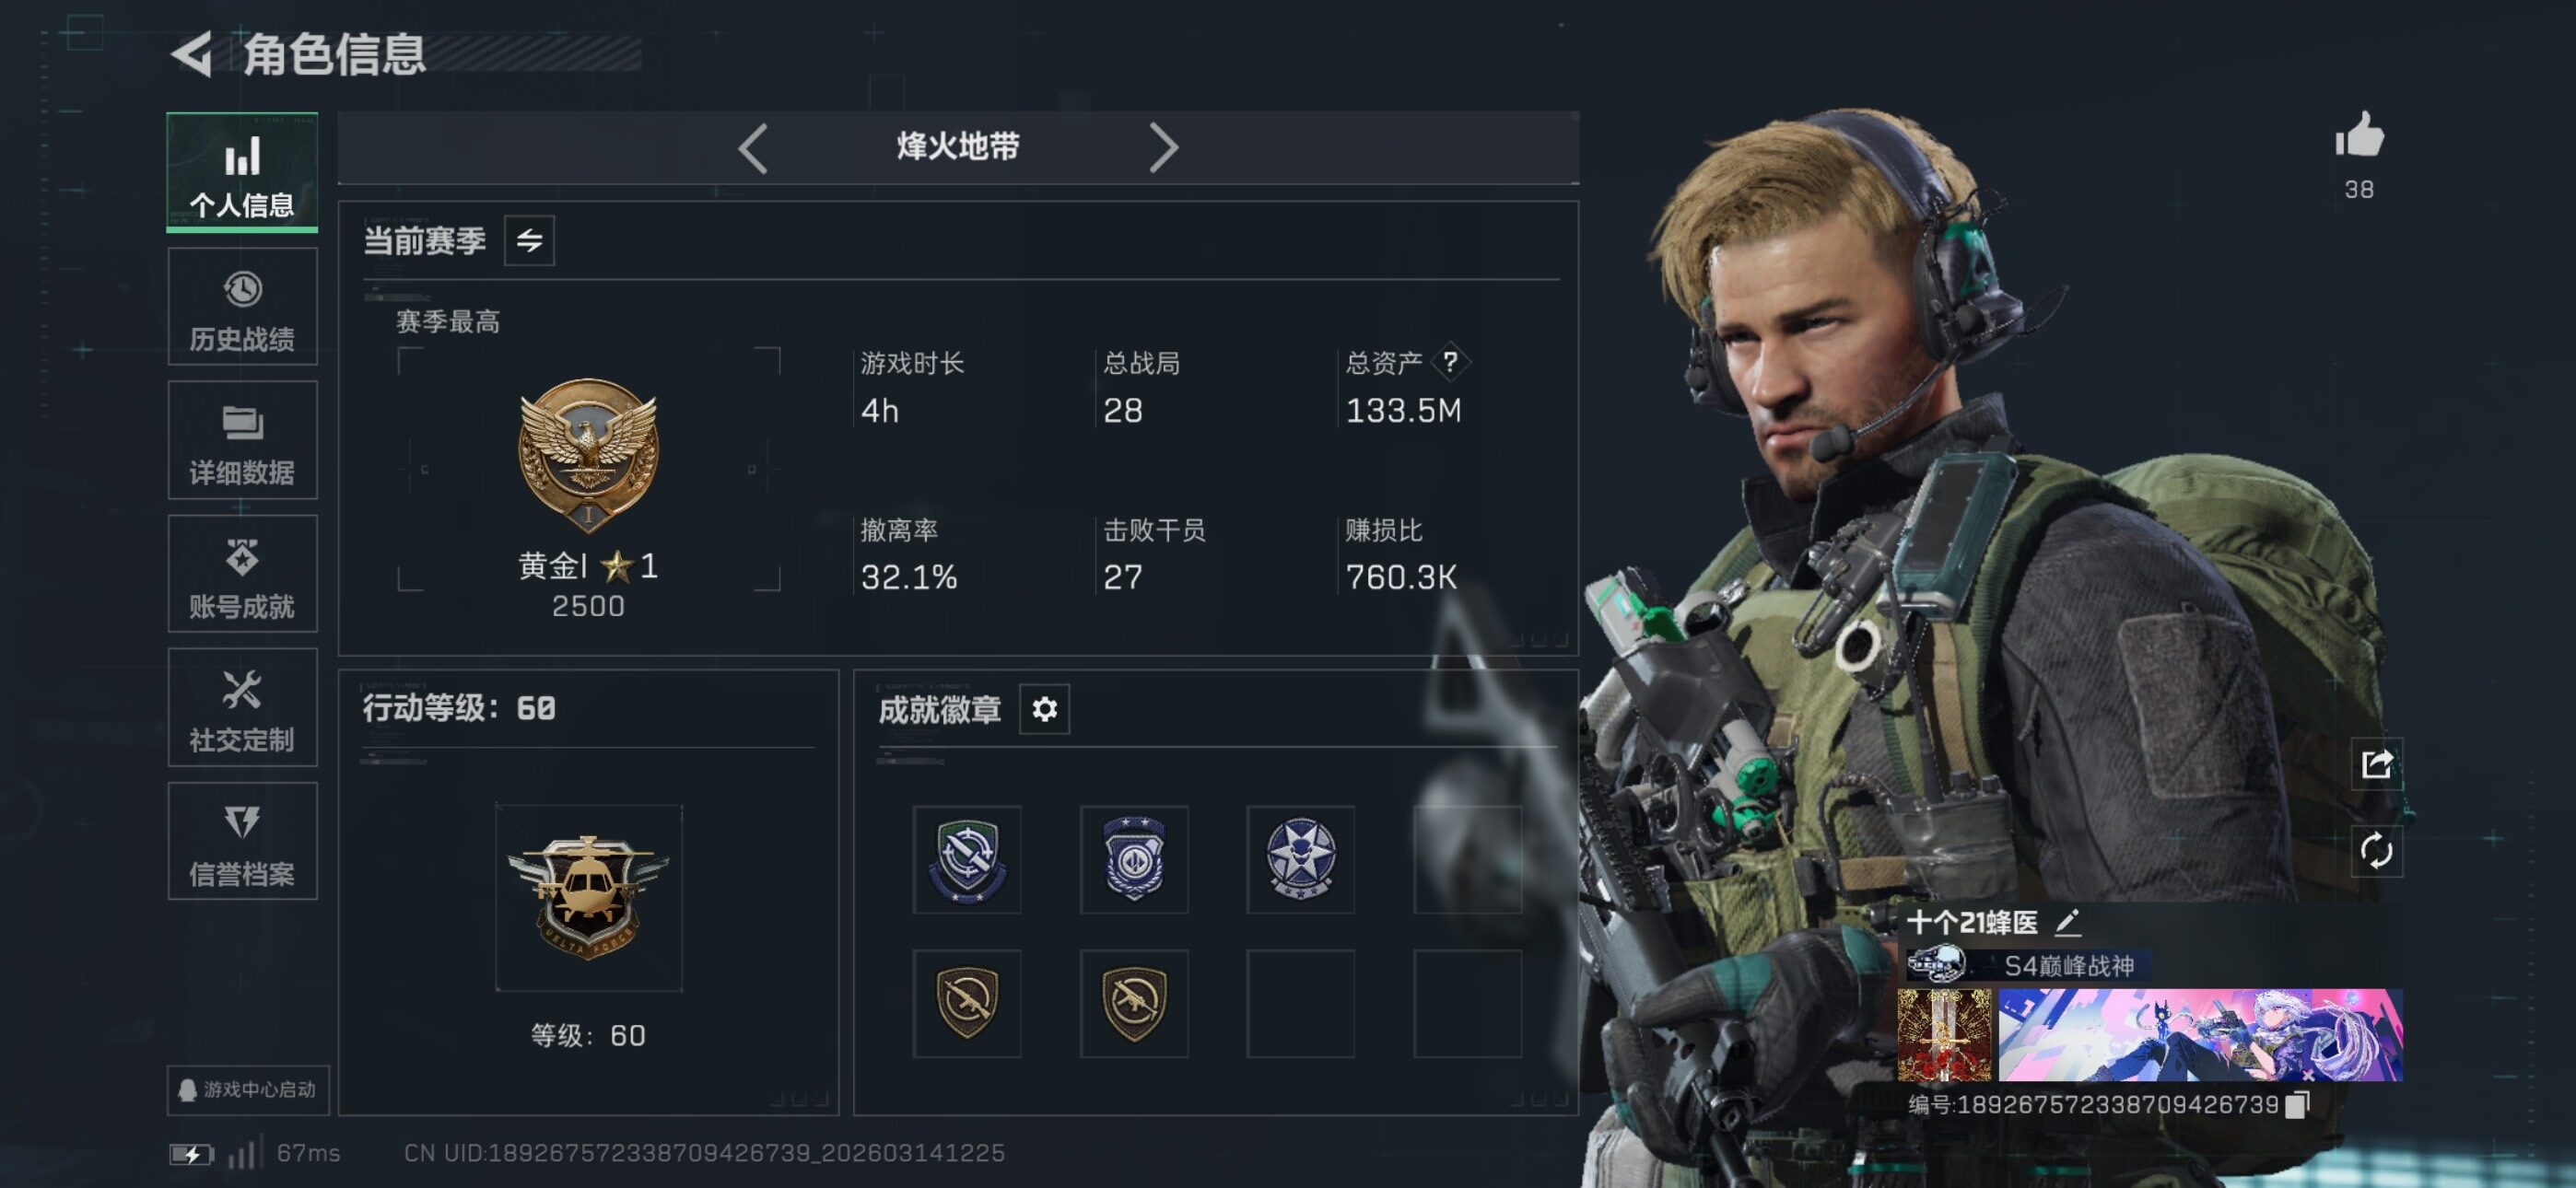Switch to previous game mode with left chevron

click(753, 148)
